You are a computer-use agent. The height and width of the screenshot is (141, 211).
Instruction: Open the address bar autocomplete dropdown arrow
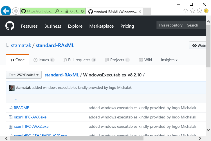pos(62,11)
